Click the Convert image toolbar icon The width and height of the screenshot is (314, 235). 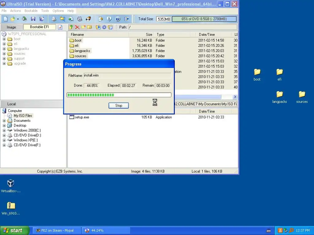tap(63, 19)
